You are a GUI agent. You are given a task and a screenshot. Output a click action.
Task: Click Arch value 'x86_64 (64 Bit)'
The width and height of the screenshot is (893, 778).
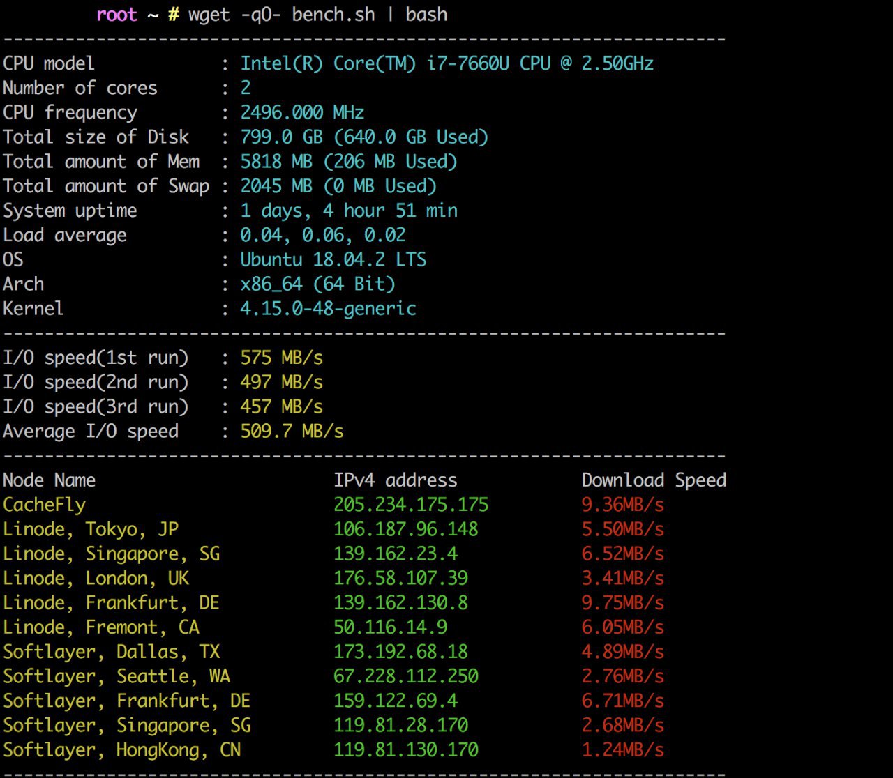point(318,284)
